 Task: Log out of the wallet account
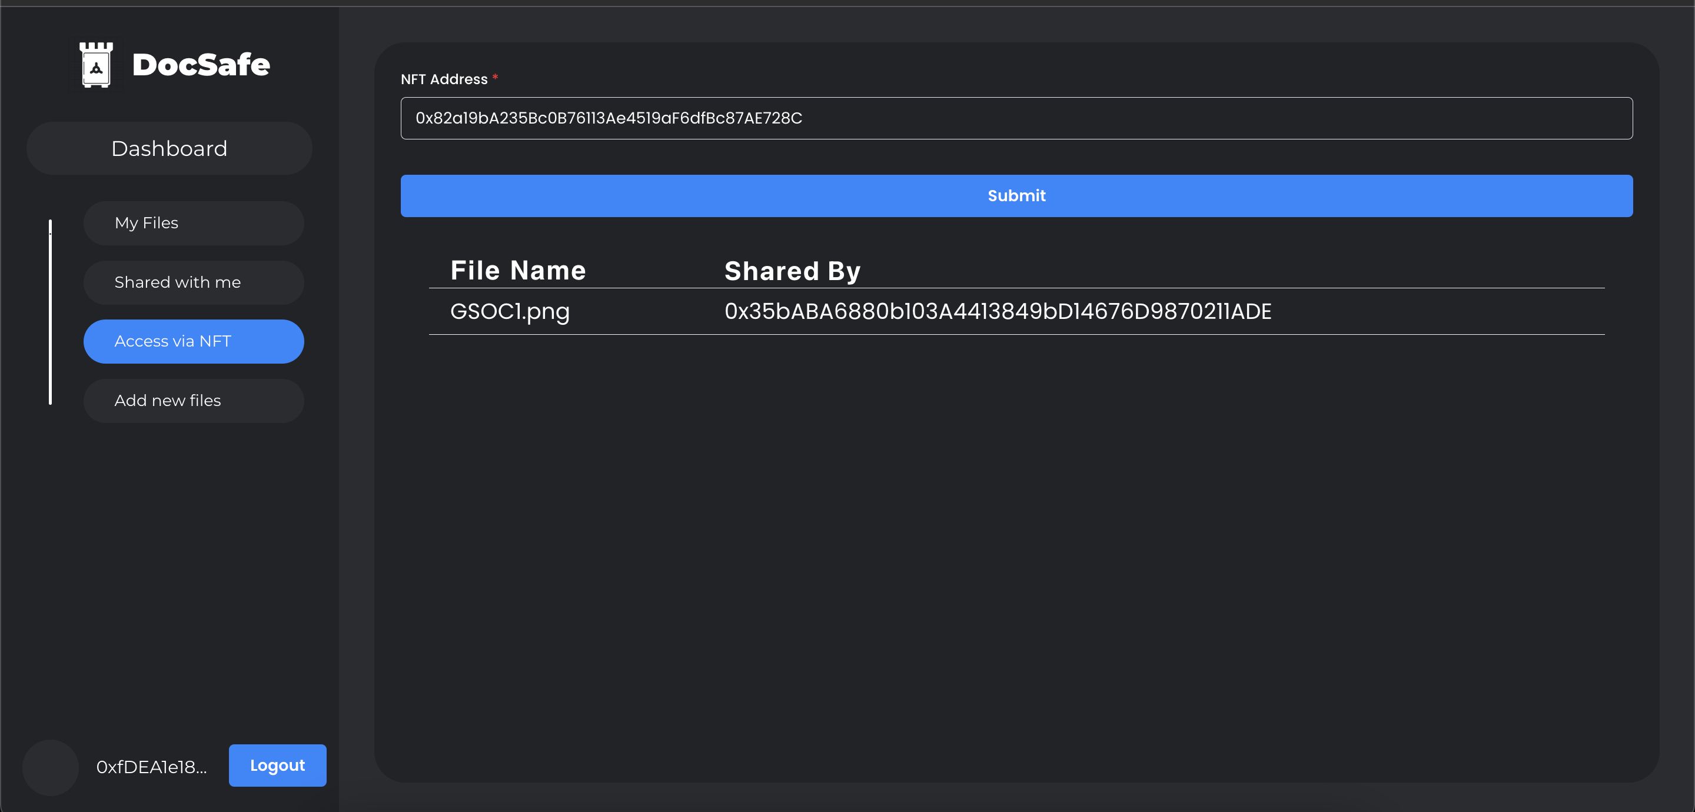278,766
